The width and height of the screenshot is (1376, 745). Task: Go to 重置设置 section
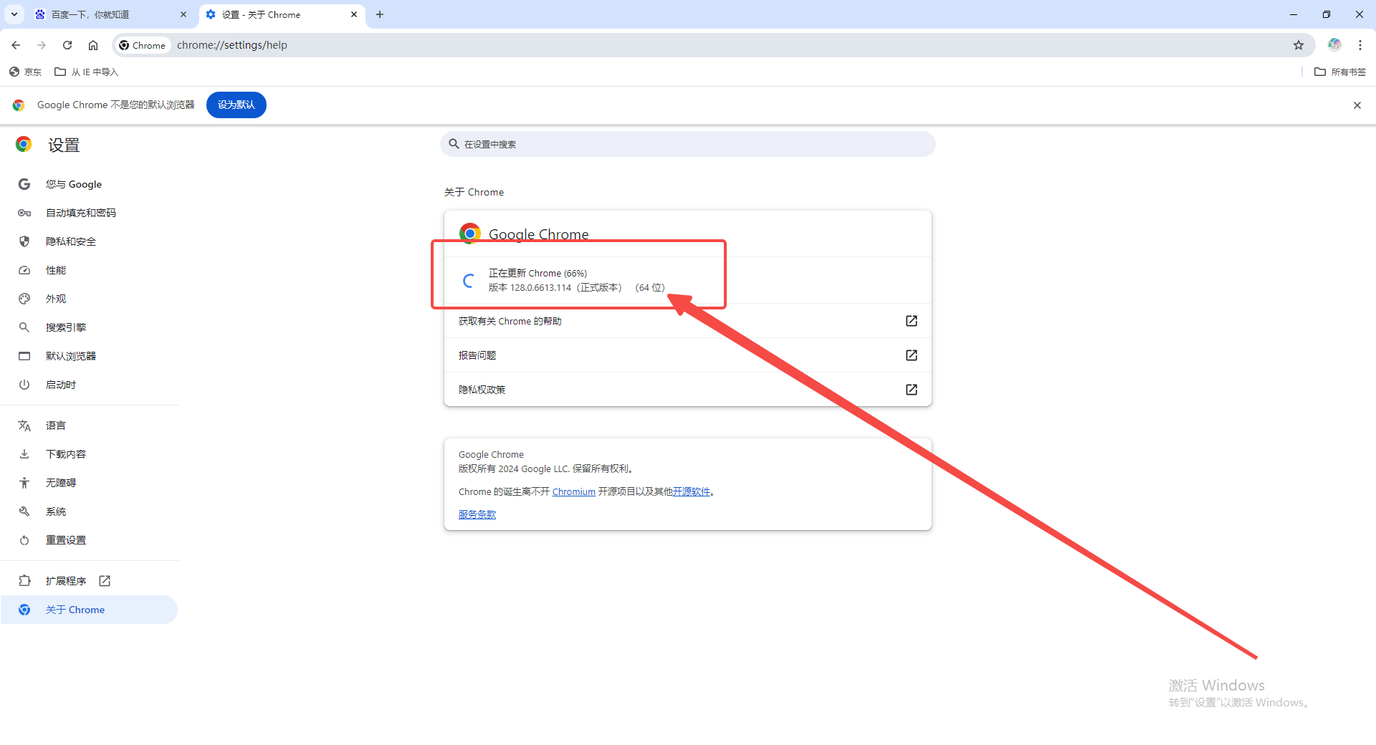click(x=90, y=540)
